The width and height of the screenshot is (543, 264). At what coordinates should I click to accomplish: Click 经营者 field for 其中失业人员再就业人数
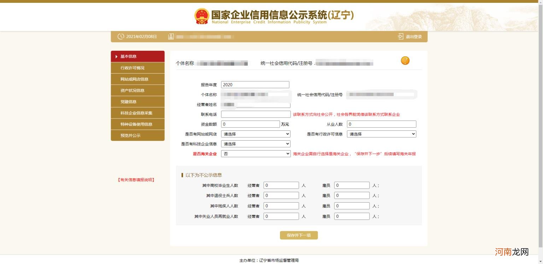pos(281,216)
